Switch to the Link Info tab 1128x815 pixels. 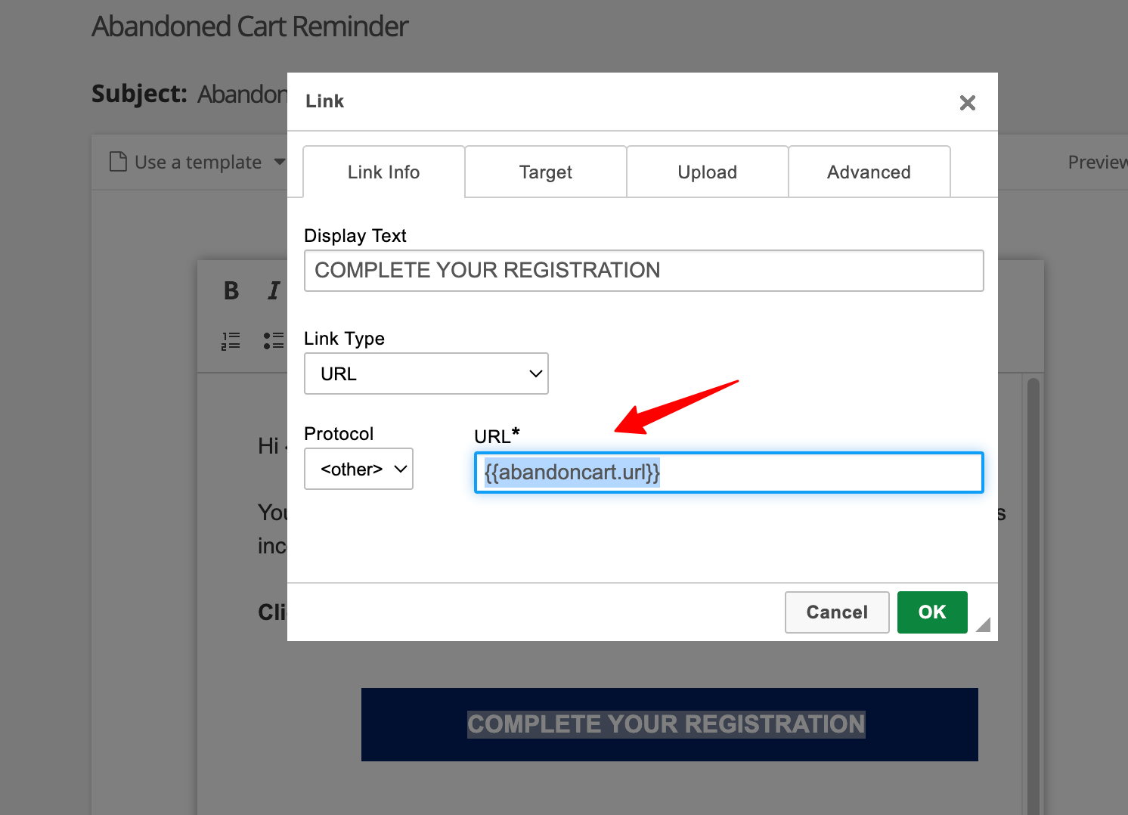[x=384, y=172]
